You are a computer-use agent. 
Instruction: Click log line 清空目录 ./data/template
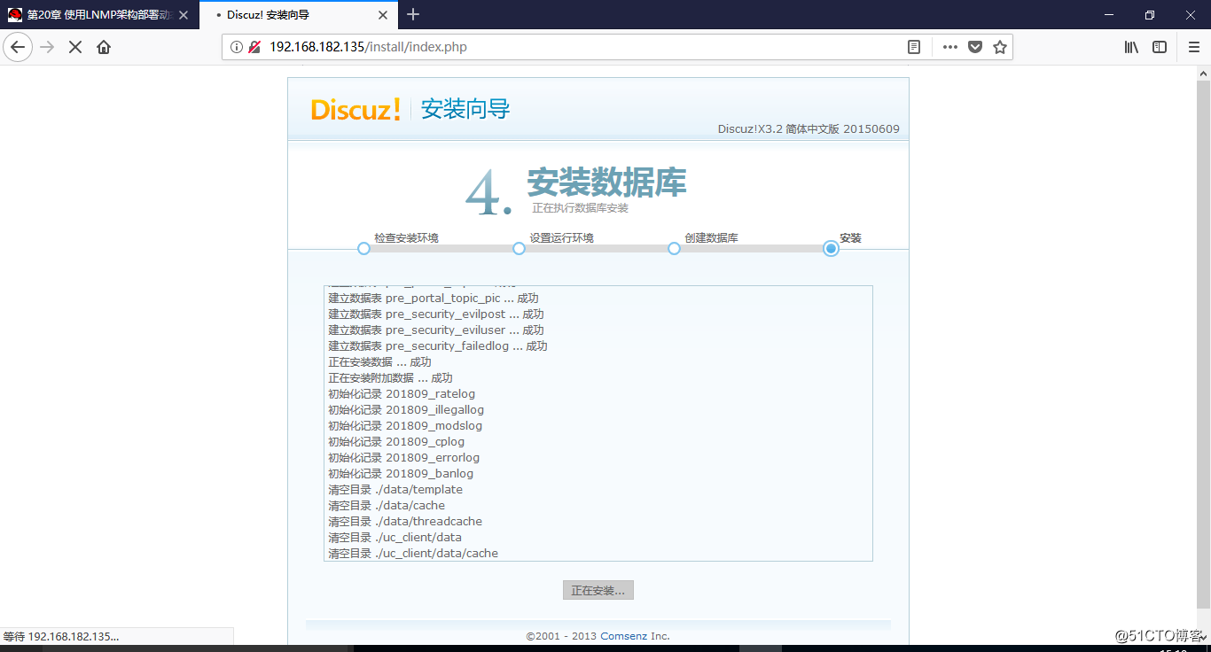tap(395, 490)
